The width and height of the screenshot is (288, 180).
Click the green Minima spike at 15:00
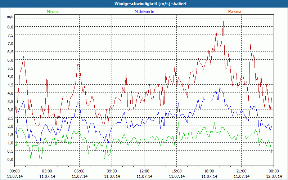[x=178, y=123]
